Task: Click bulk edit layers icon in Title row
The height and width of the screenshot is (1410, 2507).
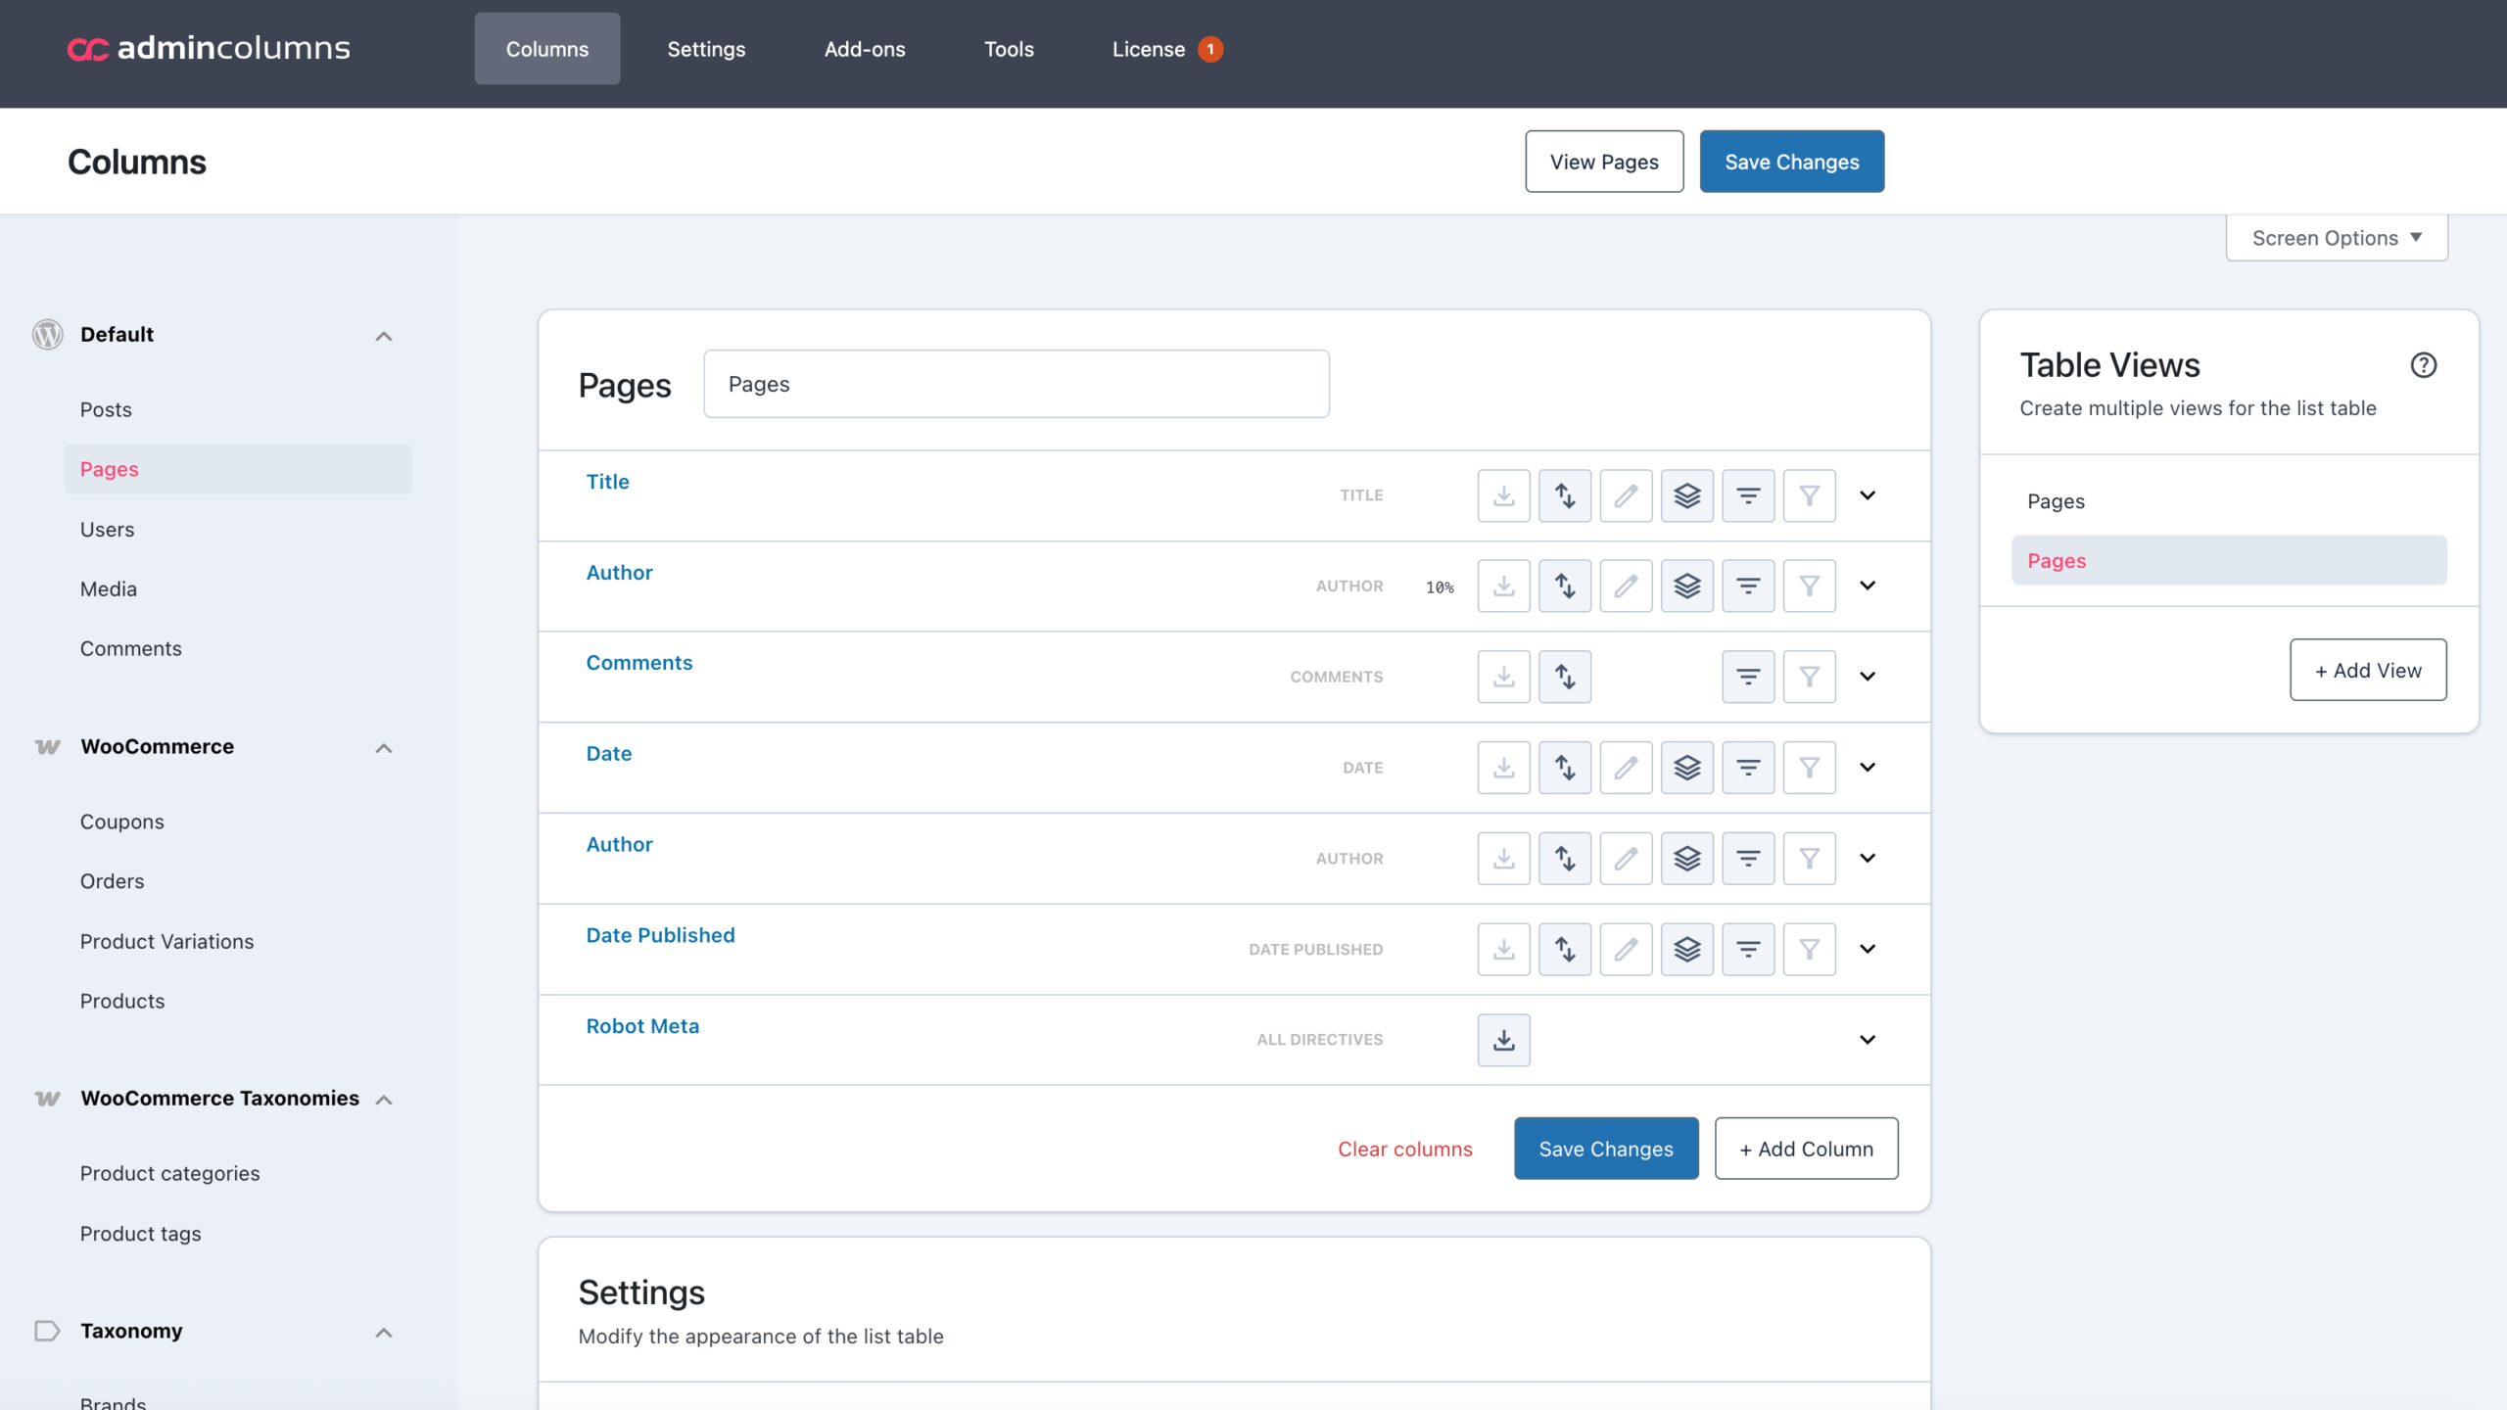Action: [1686, 495]
